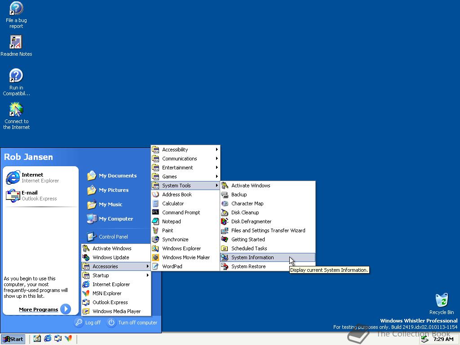Screen dimensions: 460x345
Task: Select MSN Explorer in programs list
Action: pyautogui.click(x=116, y=293)
